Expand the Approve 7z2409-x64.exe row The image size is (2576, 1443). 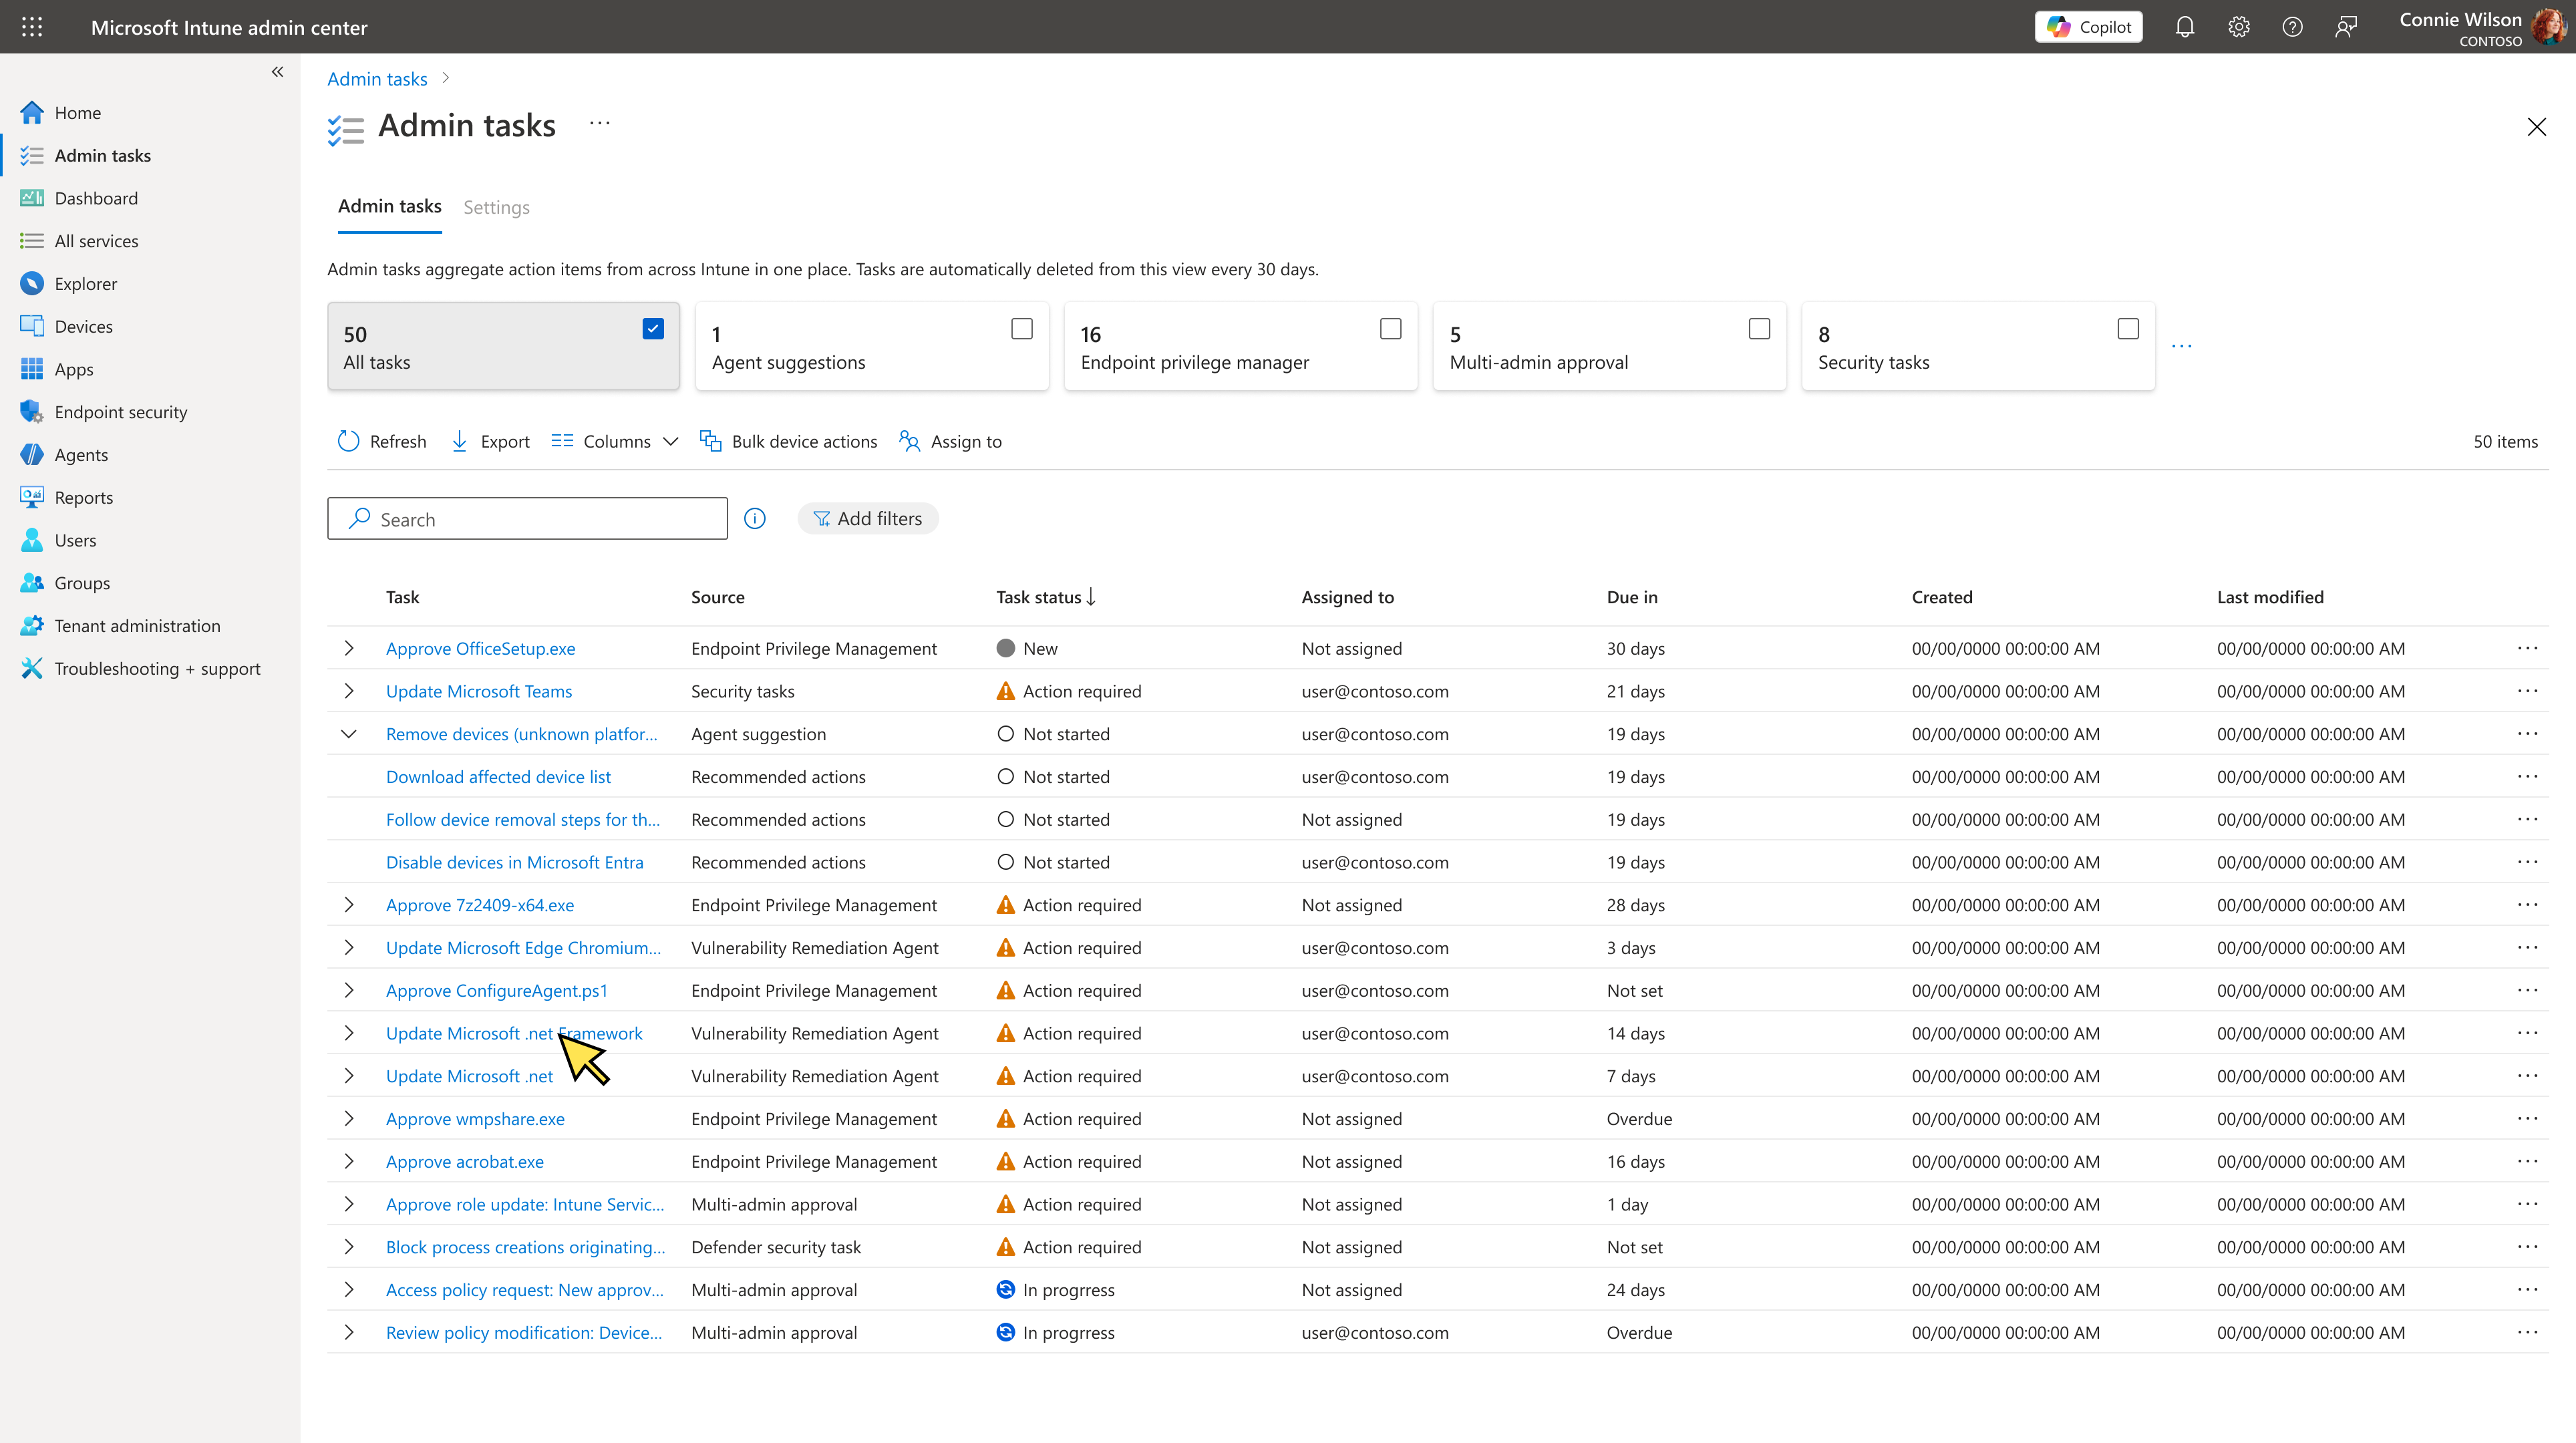tap(348, 905)
